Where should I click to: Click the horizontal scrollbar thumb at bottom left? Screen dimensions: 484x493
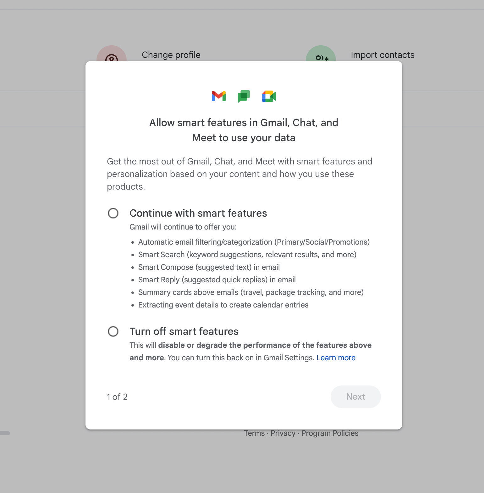point(5,433)
